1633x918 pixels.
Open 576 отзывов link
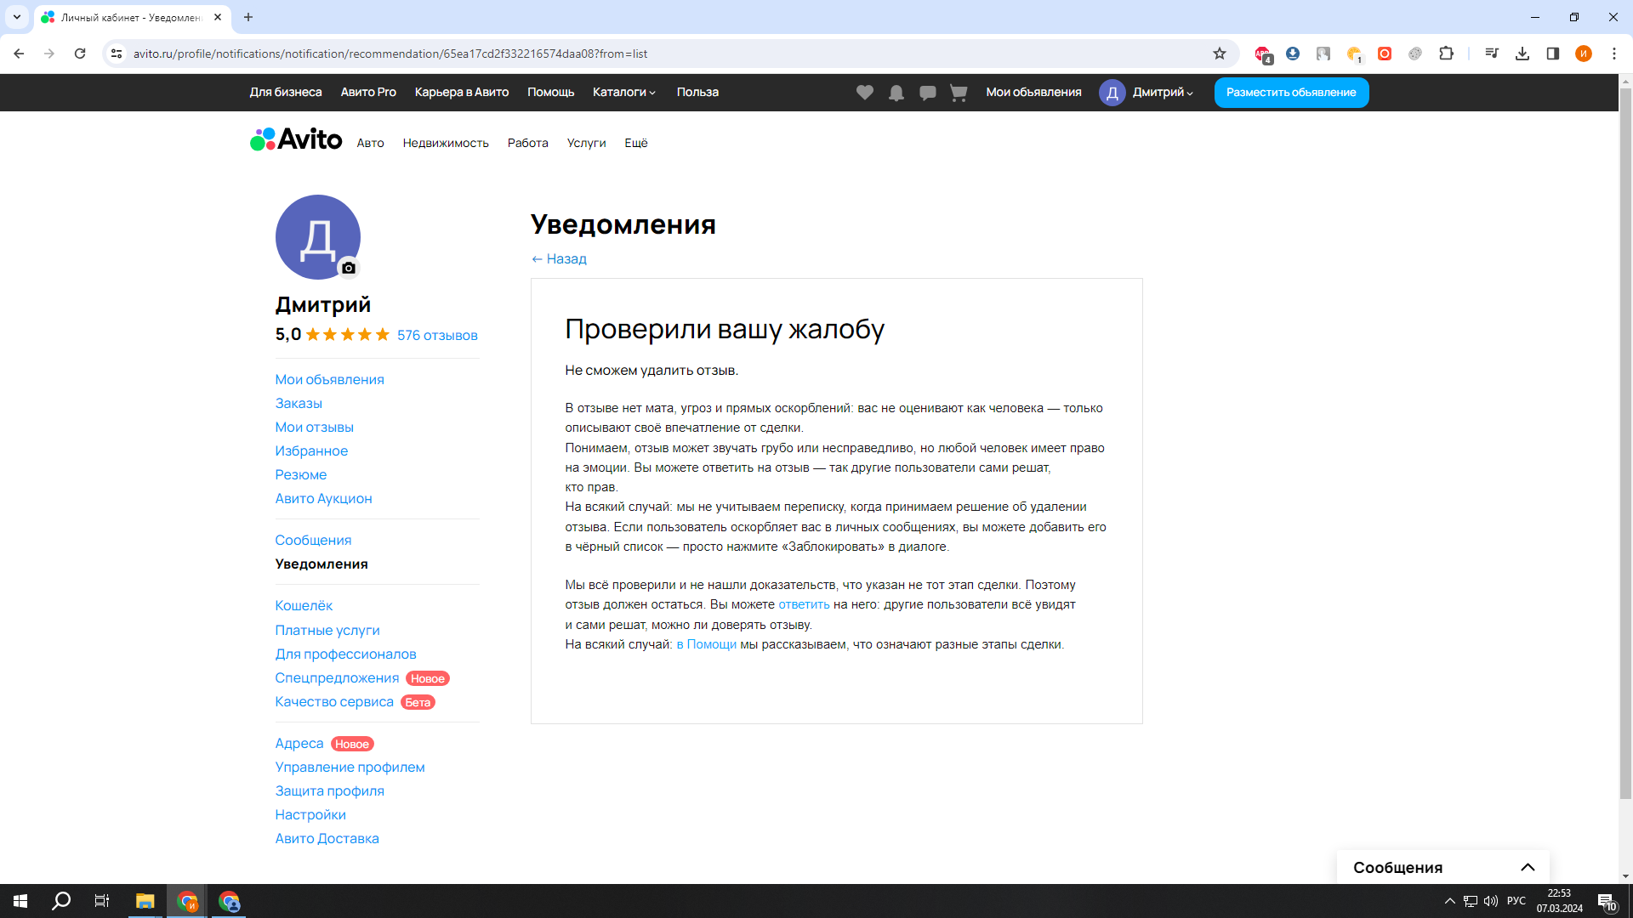coord(437,336)
